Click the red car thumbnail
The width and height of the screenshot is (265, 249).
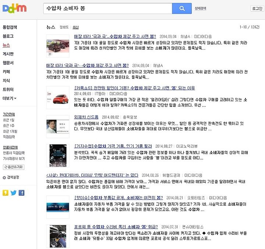(58, 98)
